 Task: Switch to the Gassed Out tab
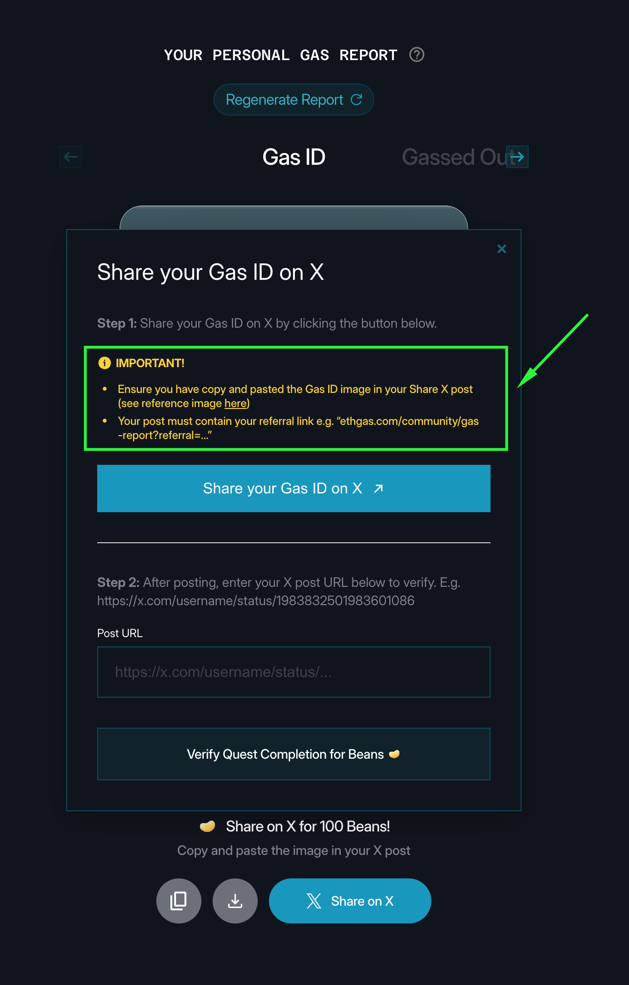tap(455, 157)
